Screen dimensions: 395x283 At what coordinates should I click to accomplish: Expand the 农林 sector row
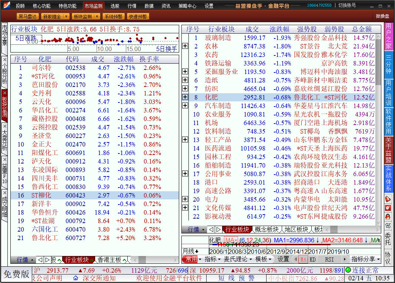(185, 46)
